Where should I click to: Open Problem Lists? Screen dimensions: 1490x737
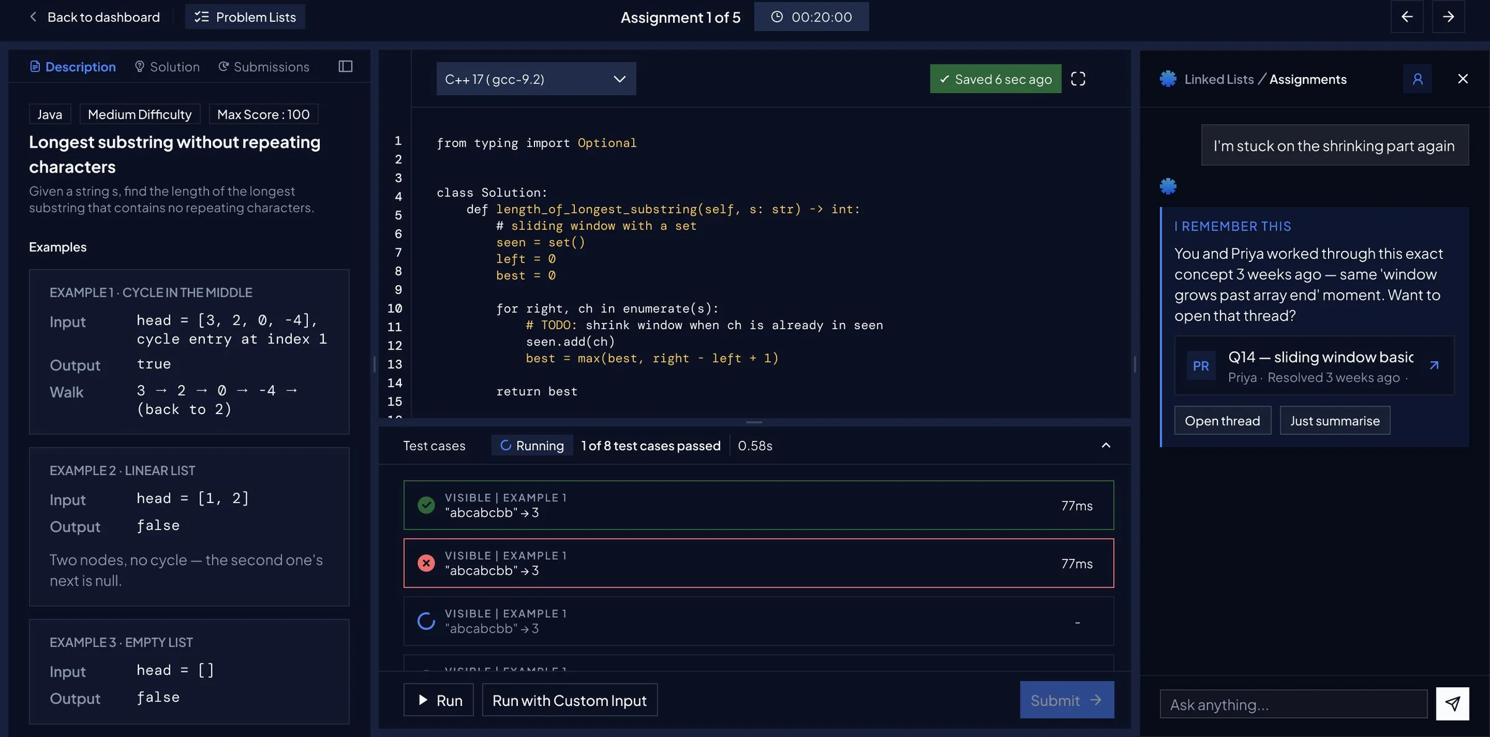click(245, 17)
